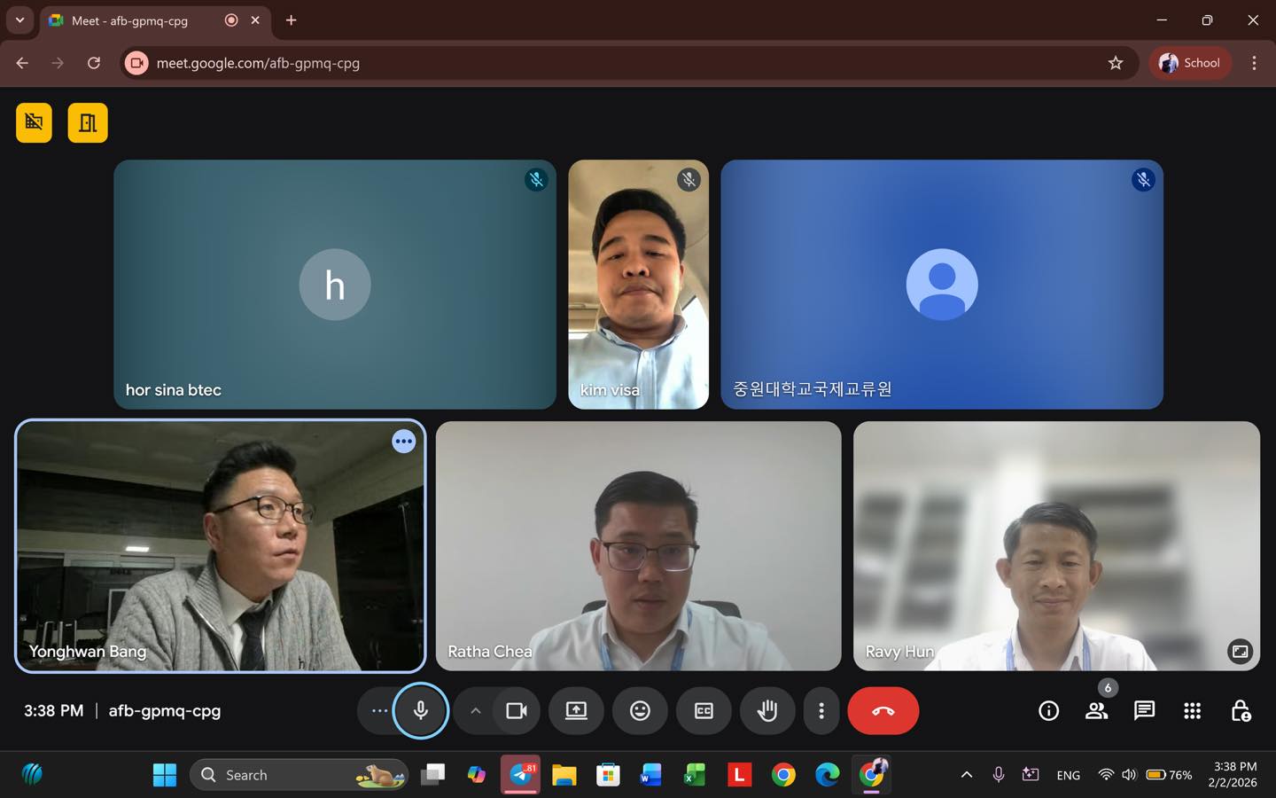
Task: Raise hand using the hand icon
Action: [767, 711]
